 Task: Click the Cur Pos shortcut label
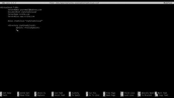coord(92,93)
